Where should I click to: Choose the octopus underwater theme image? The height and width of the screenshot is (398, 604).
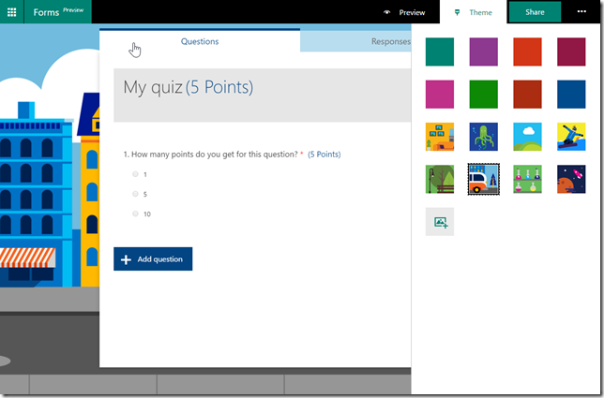point(483,137)
